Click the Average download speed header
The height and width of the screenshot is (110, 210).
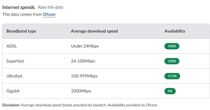click(x=94, y=31)
